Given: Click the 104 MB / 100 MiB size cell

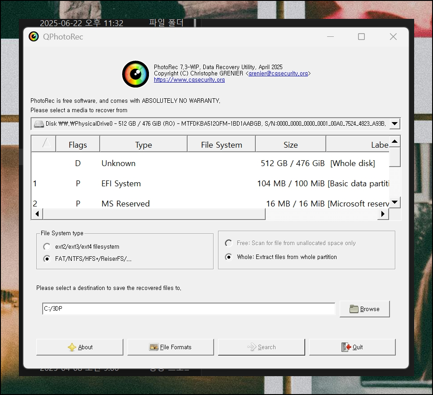Looking at the screenshot, I should point(291,184).
